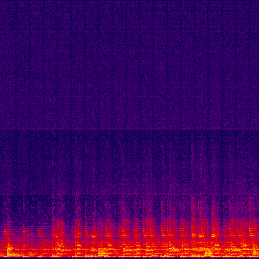Click the center of the upper purple region
Viewport: 259px width, 259px height.
pos(129,65)
